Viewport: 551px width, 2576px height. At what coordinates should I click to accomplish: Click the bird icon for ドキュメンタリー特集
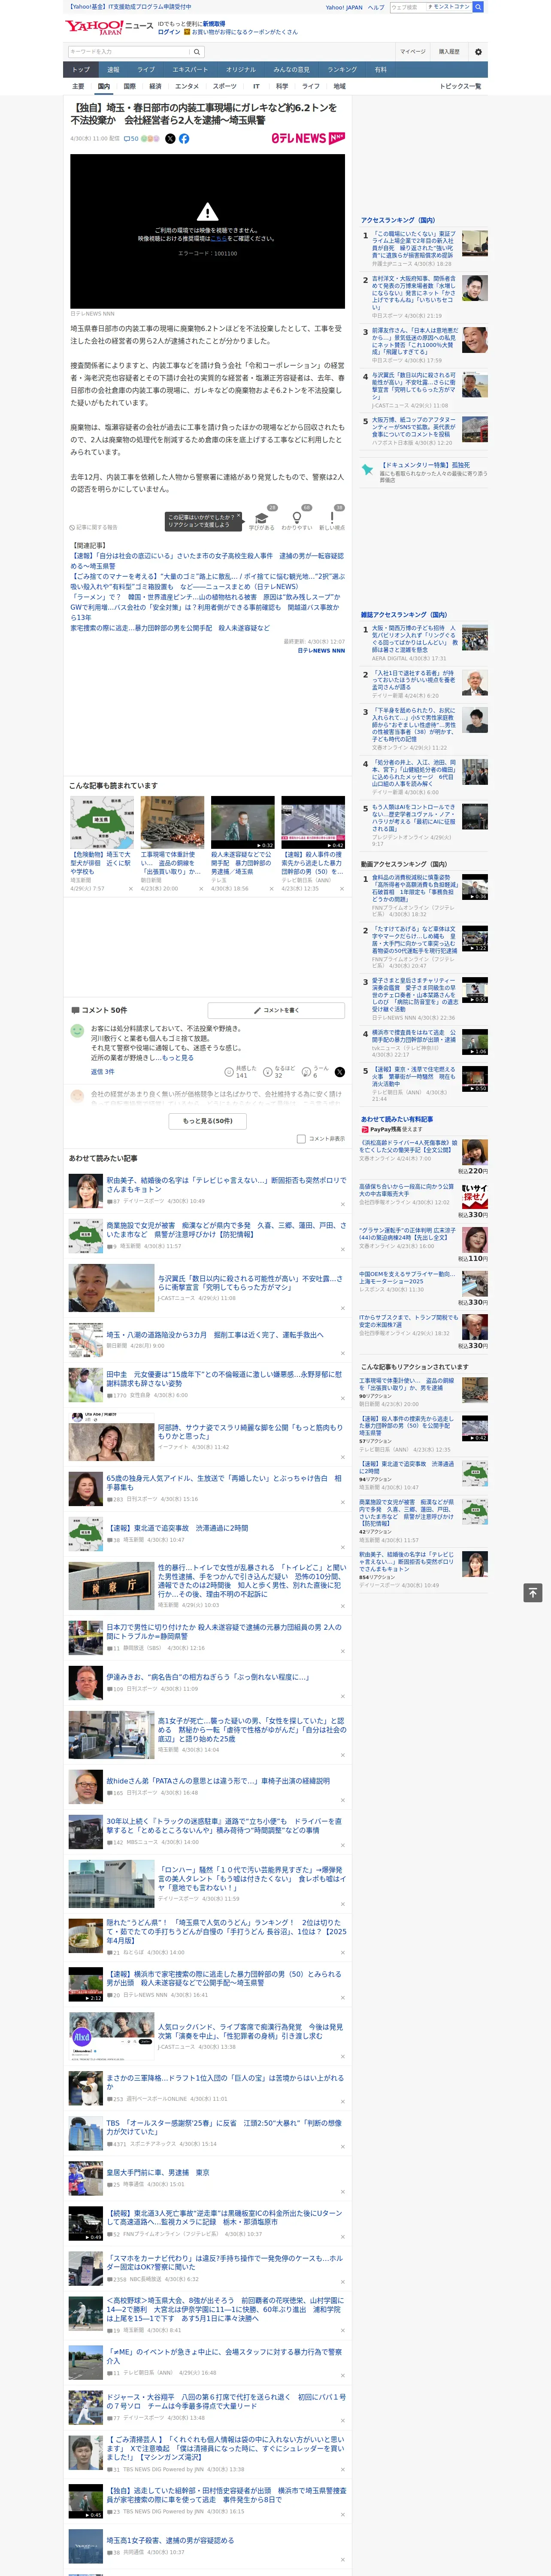(368, 468)
